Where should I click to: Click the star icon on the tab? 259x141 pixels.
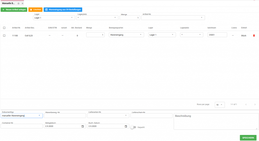18,4
